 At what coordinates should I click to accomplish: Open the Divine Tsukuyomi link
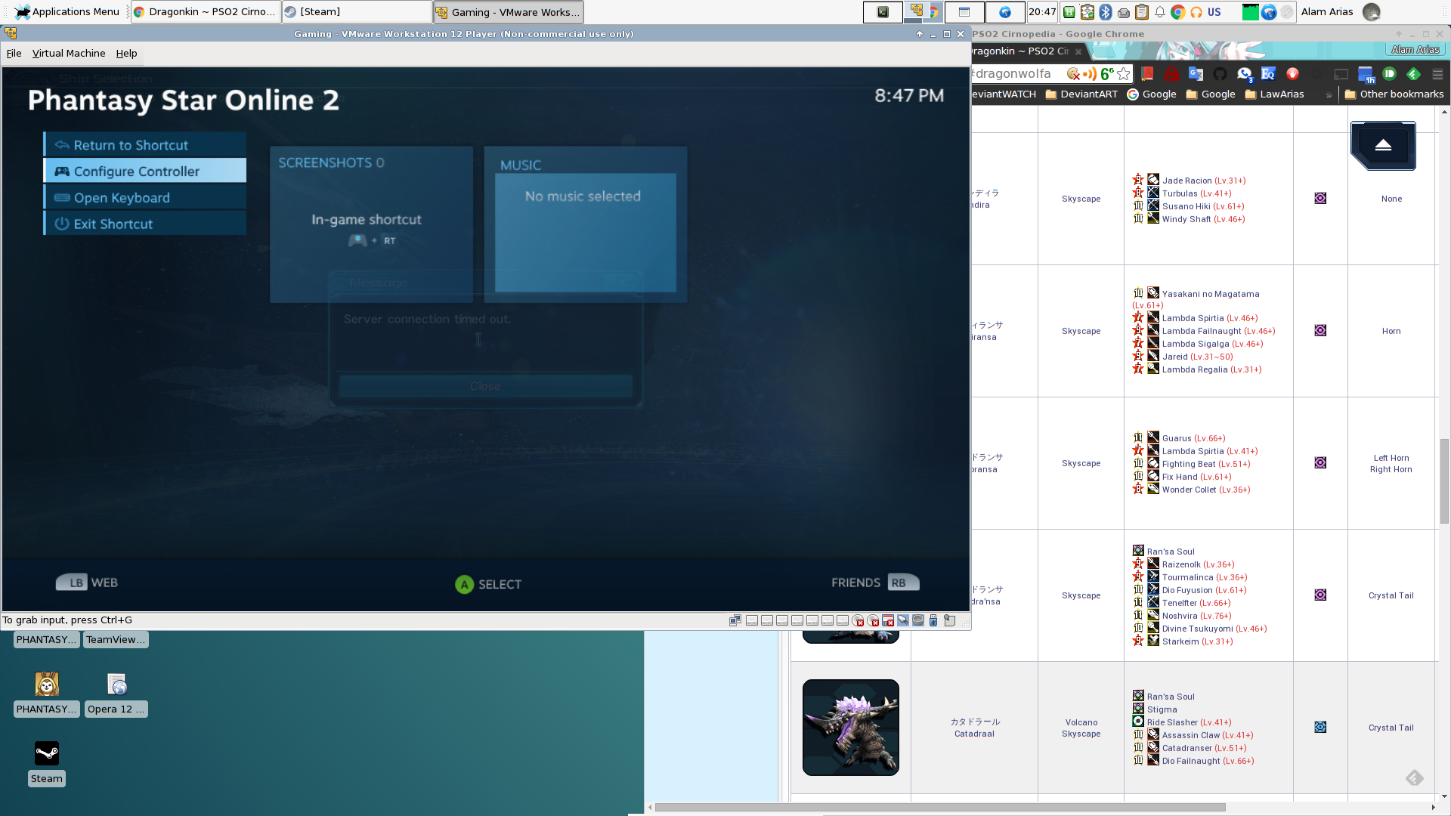1197,629
